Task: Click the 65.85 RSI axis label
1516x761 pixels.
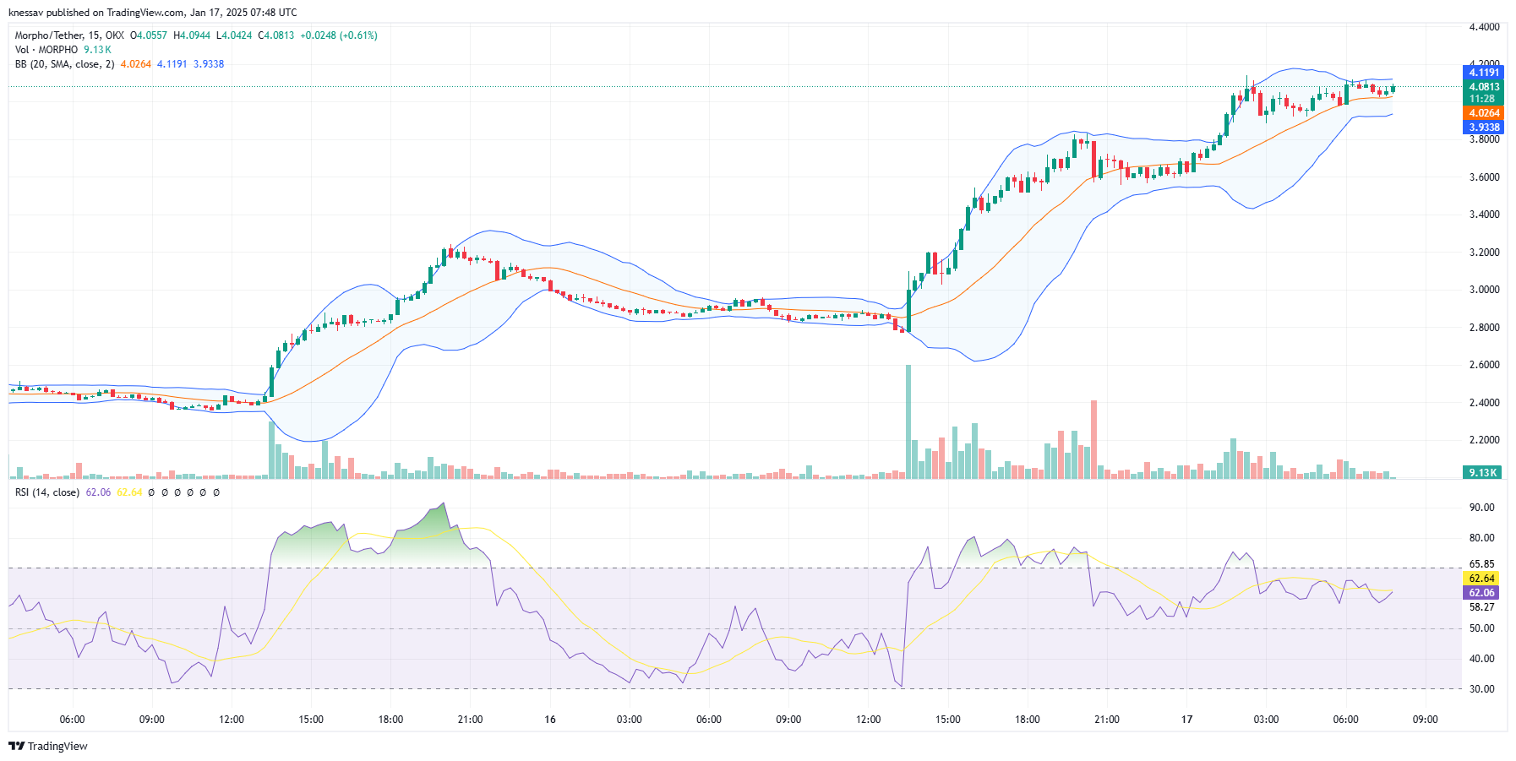Action: point(1481,564)
